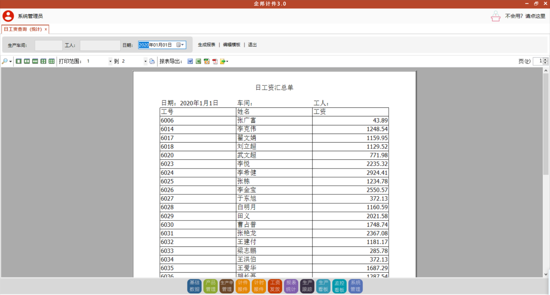Screen dimensions: 550x295
Task: Expand the print range end dropdown
Action: point(145,62)
